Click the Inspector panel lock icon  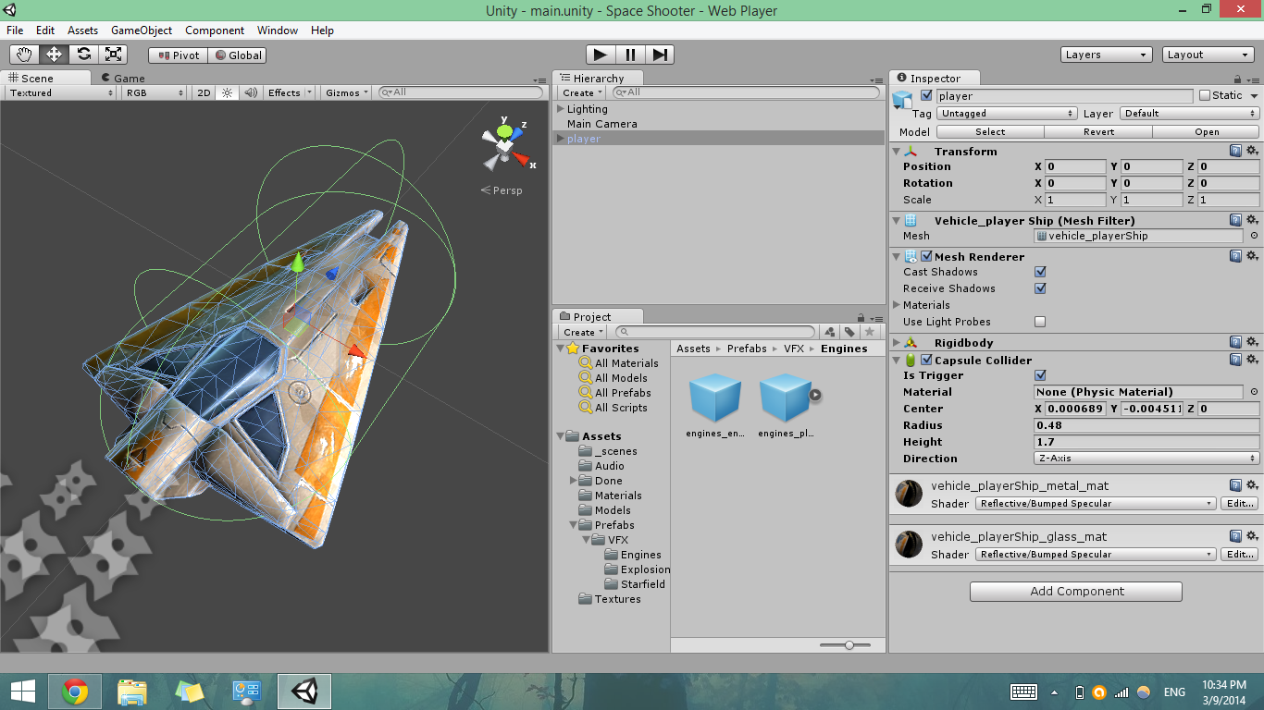(1238, 80)
